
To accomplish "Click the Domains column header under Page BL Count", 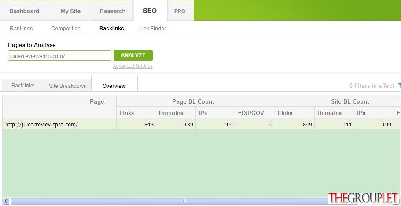I will [x=176, y=112].
